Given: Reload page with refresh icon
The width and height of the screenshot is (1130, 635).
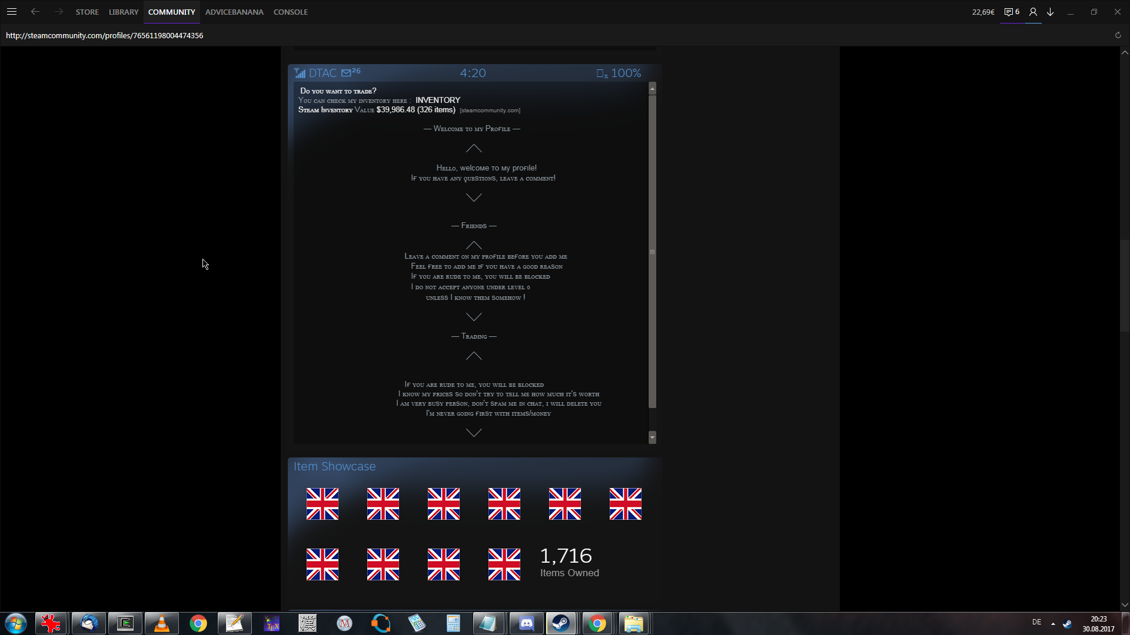Looking at the screenshot, I should click(x=1118, y=35).
